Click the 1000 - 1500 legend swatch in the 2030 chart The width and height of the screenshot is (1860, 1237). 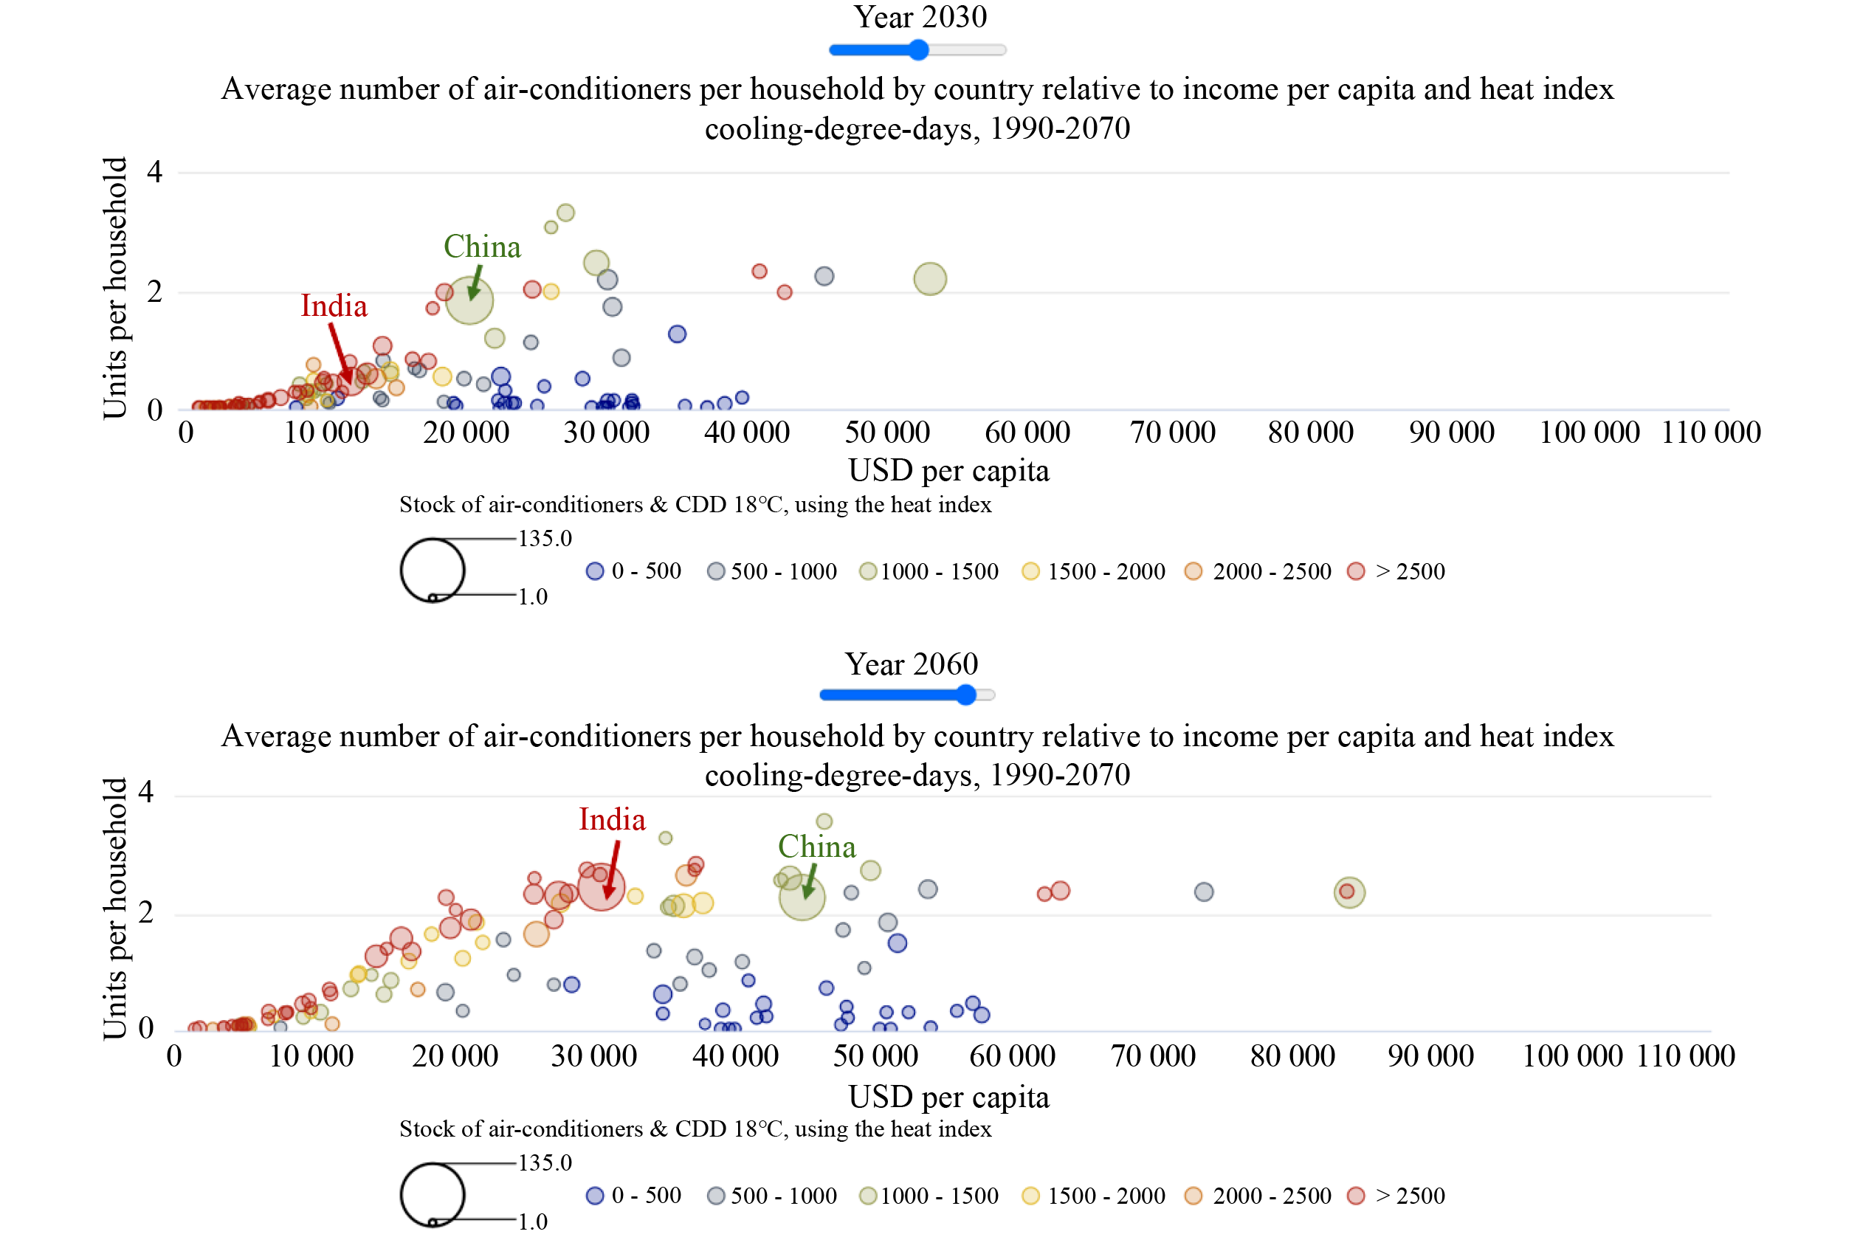tap(868, 571)
